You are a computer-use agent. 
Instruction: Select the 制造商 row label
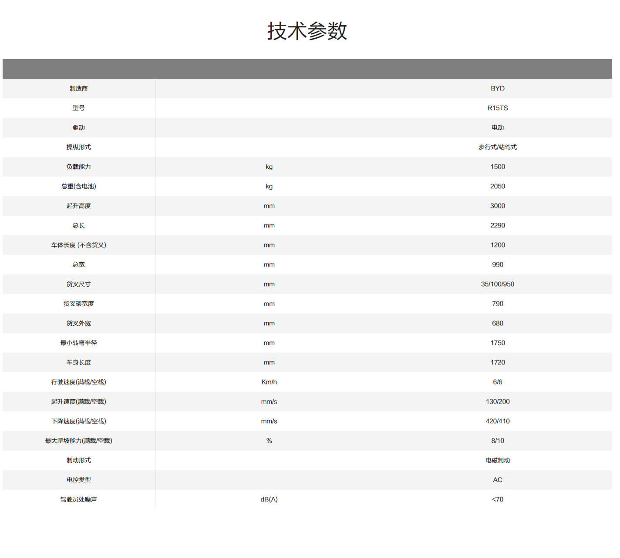(78, 88)
